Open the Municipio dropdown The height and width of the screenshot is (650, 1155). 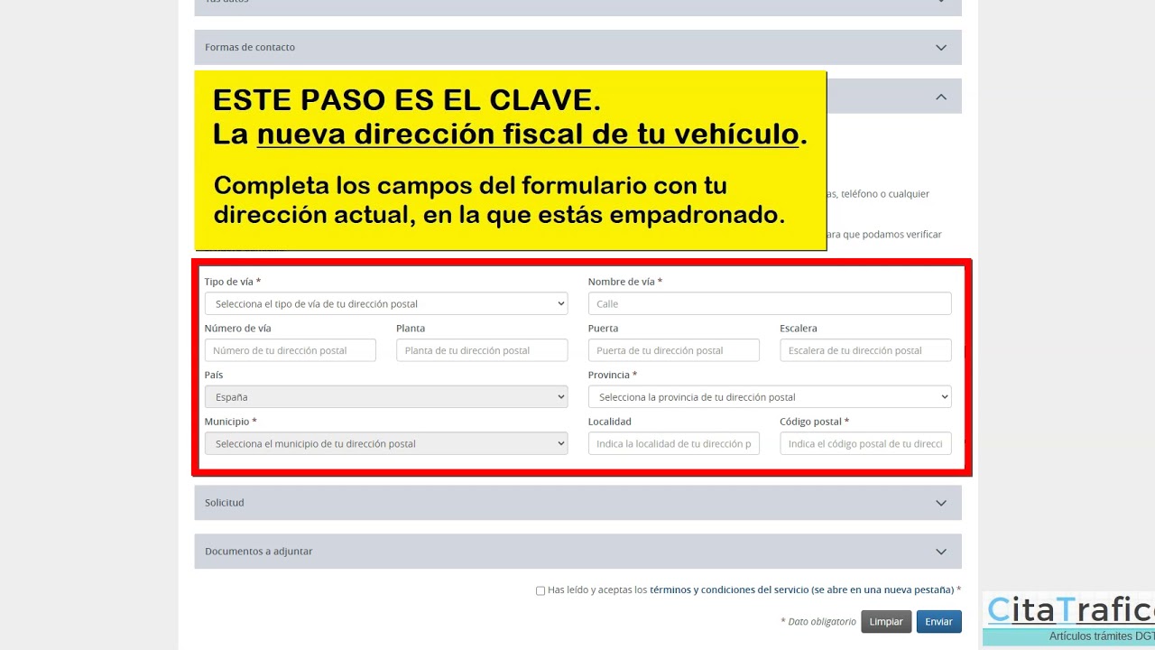click(385, 444)
